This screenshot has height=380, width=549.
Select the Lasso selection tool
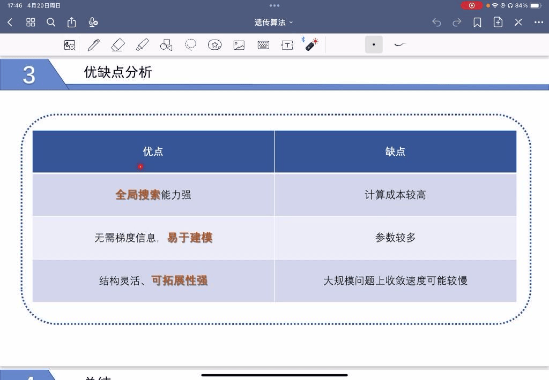coord(190,45)
